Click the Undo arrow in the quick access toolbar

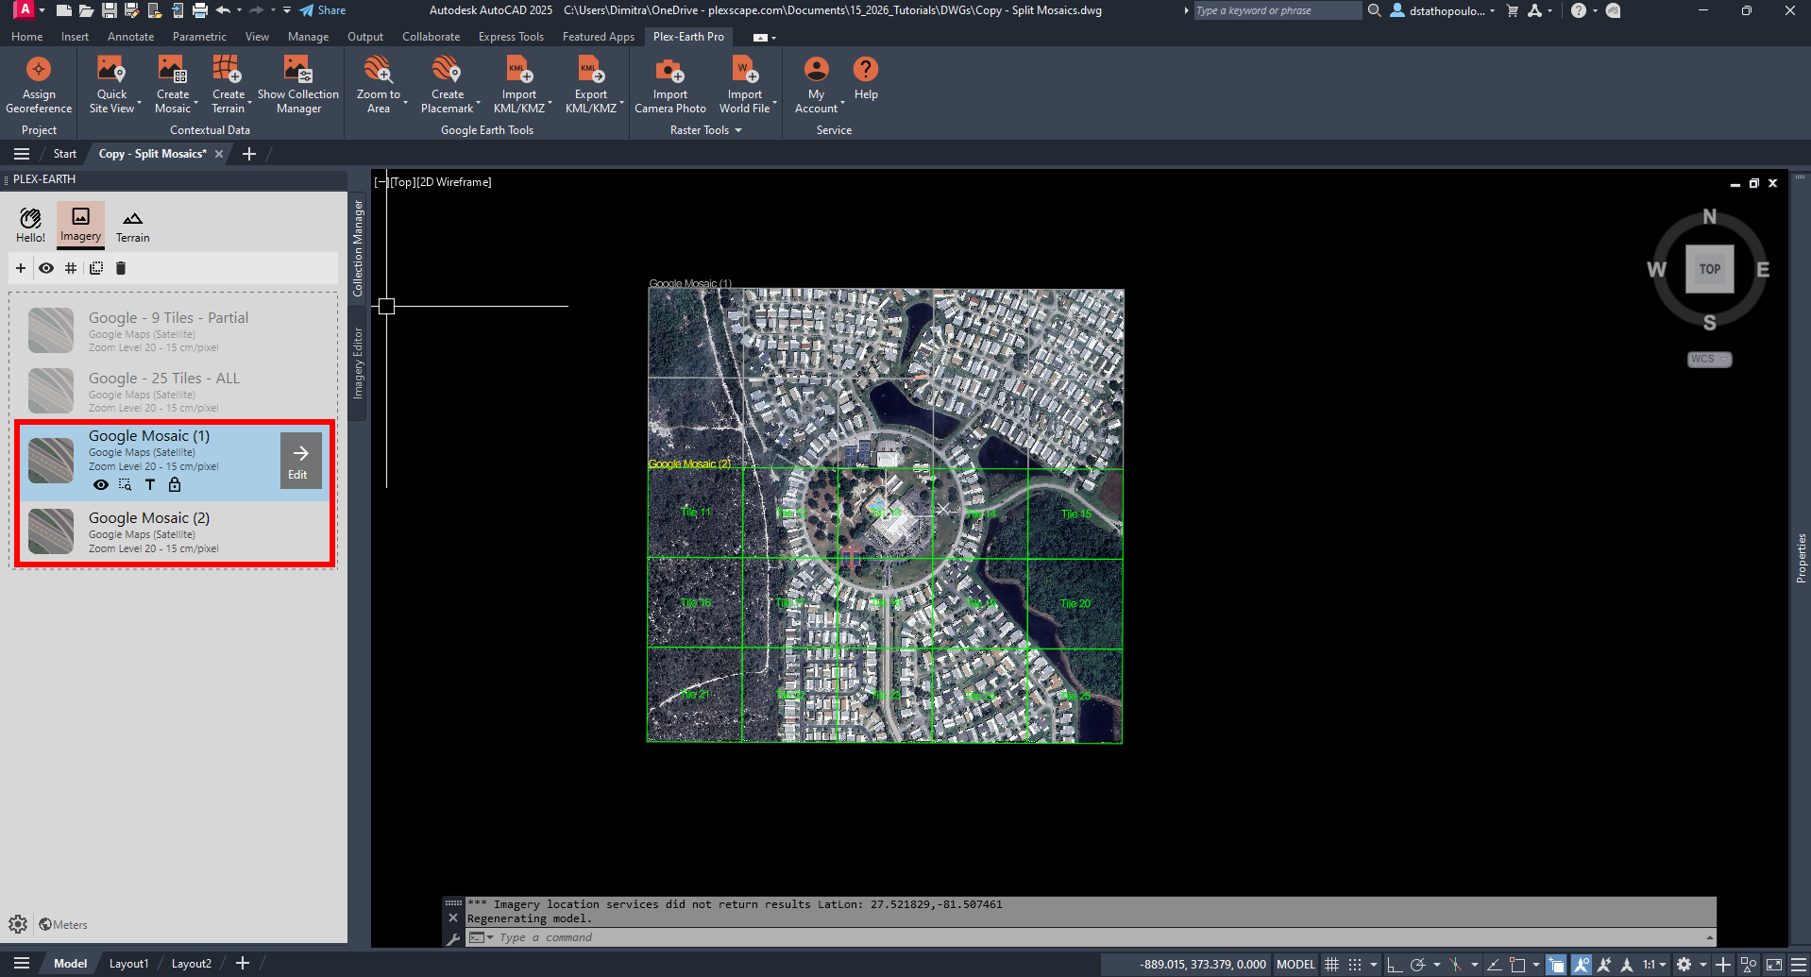(x=223, y=10)
